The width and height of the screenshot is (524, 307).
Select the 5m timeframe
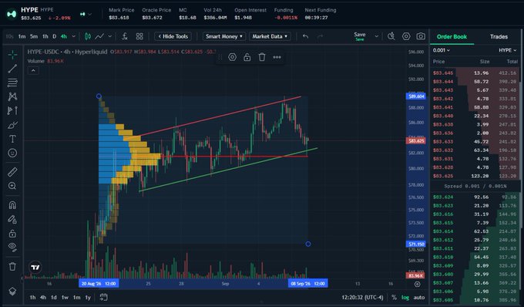(34, 36)
